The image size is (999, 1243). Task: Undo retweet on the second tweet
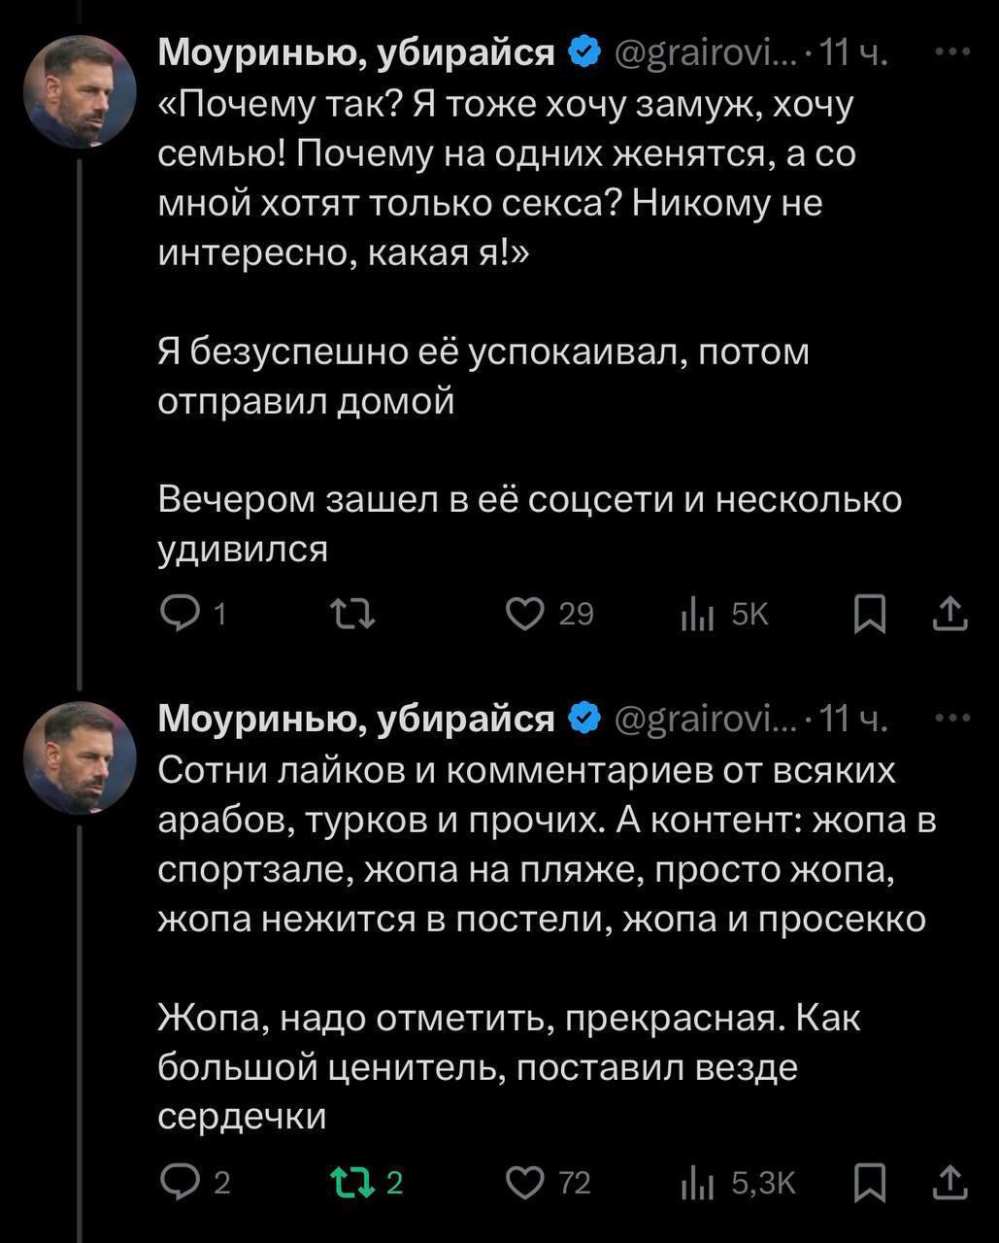click(351, 1182)
